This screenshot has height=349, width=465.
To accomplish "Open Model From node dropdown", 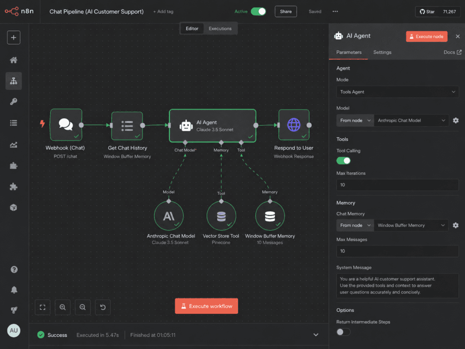I will click(355, 120).
